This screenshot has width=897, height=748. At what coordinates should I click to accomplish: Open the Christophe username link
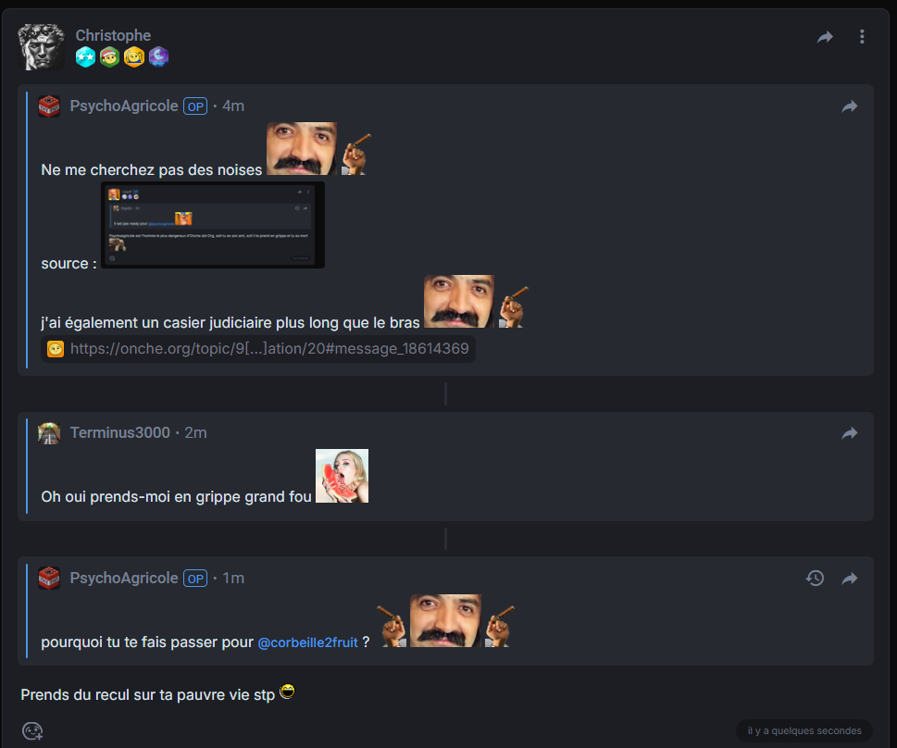pos(113,35)
